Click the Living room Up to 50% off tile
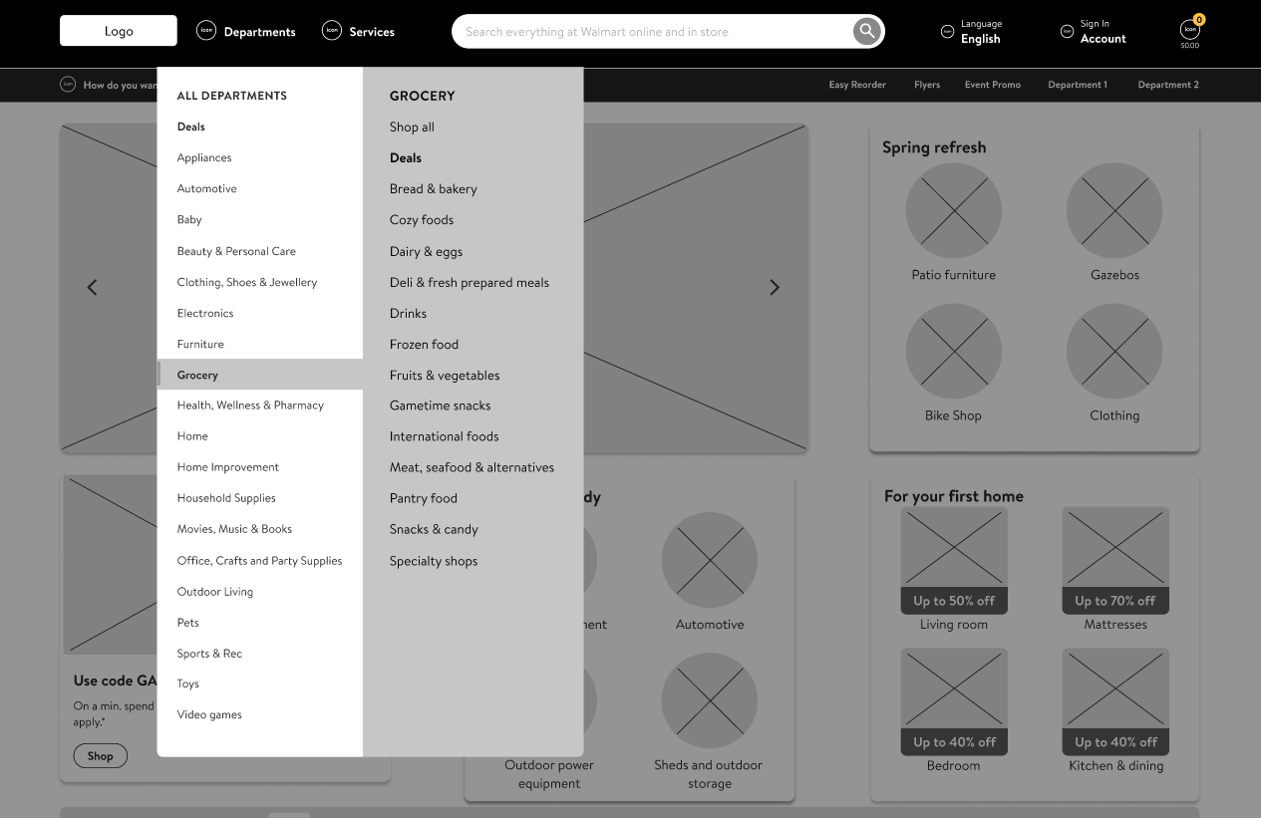 pyautogui.click(x=954, y=560)
